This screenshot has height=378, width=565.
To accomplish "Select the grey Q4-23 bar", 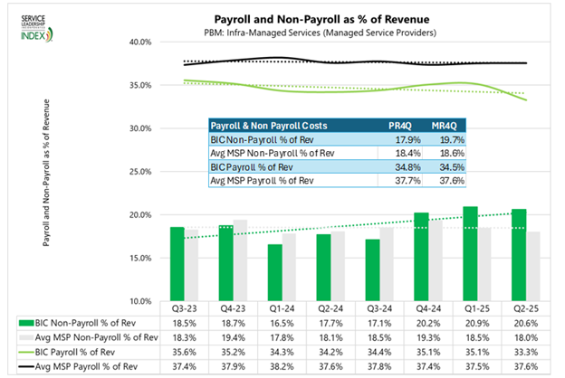I will pyautogui.click(x=240, y=260).
